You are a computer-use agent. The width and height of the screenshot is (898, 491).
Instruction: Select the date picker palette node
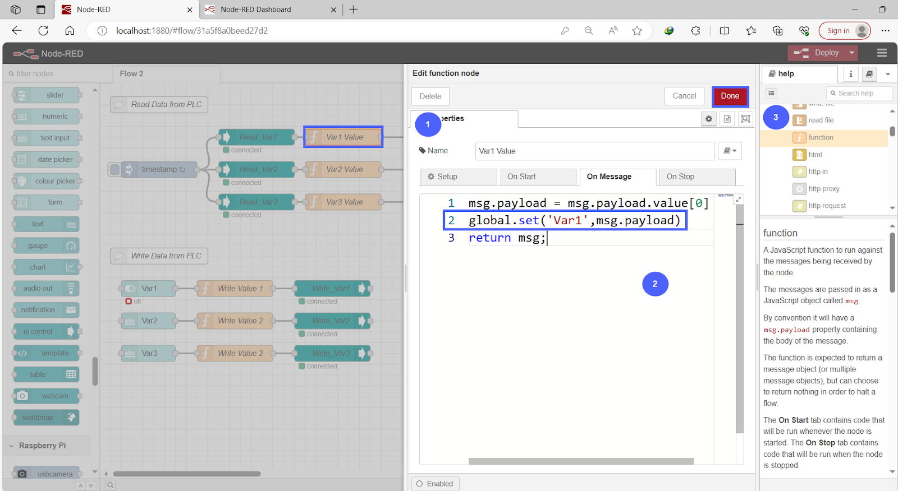(47, 160)
